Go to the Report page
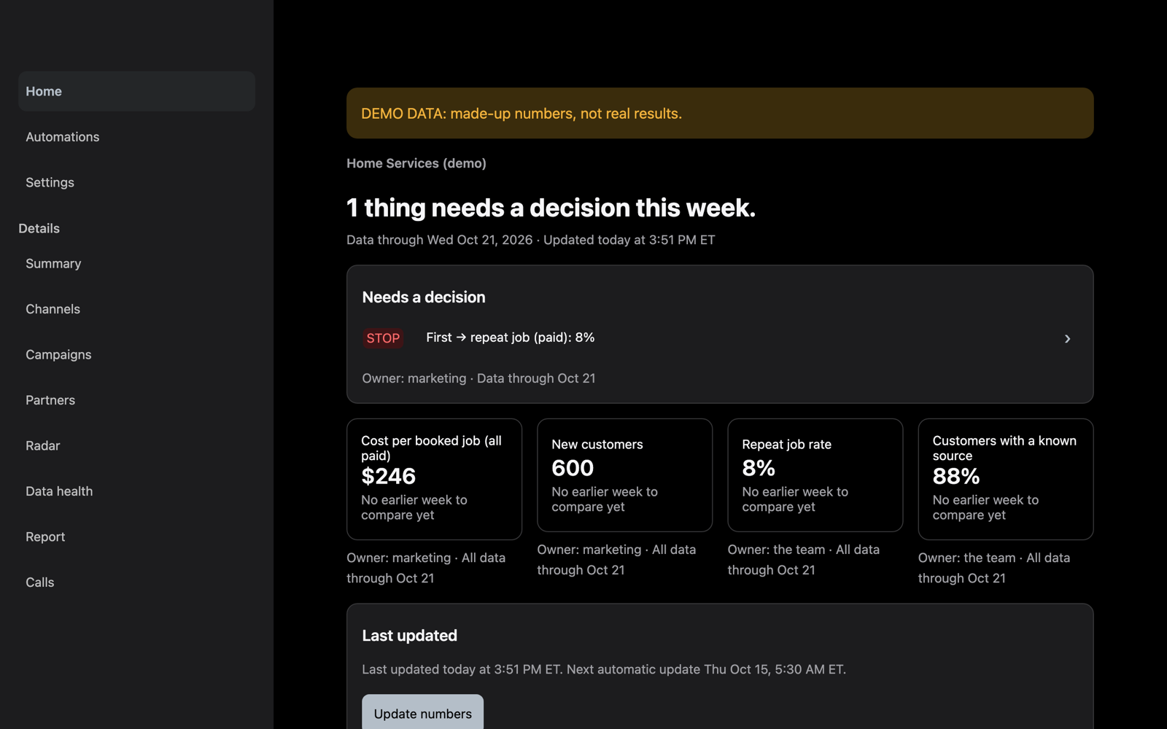 (136, 537)
